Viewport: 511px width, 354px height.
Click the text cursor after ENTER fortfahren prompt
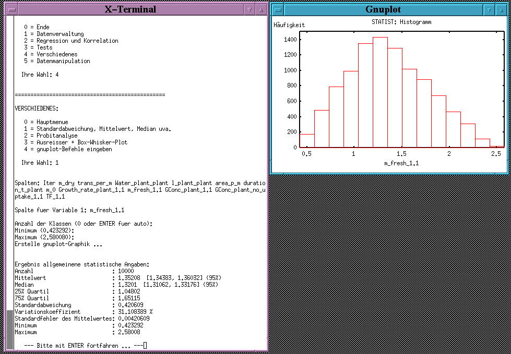[146, 346]
